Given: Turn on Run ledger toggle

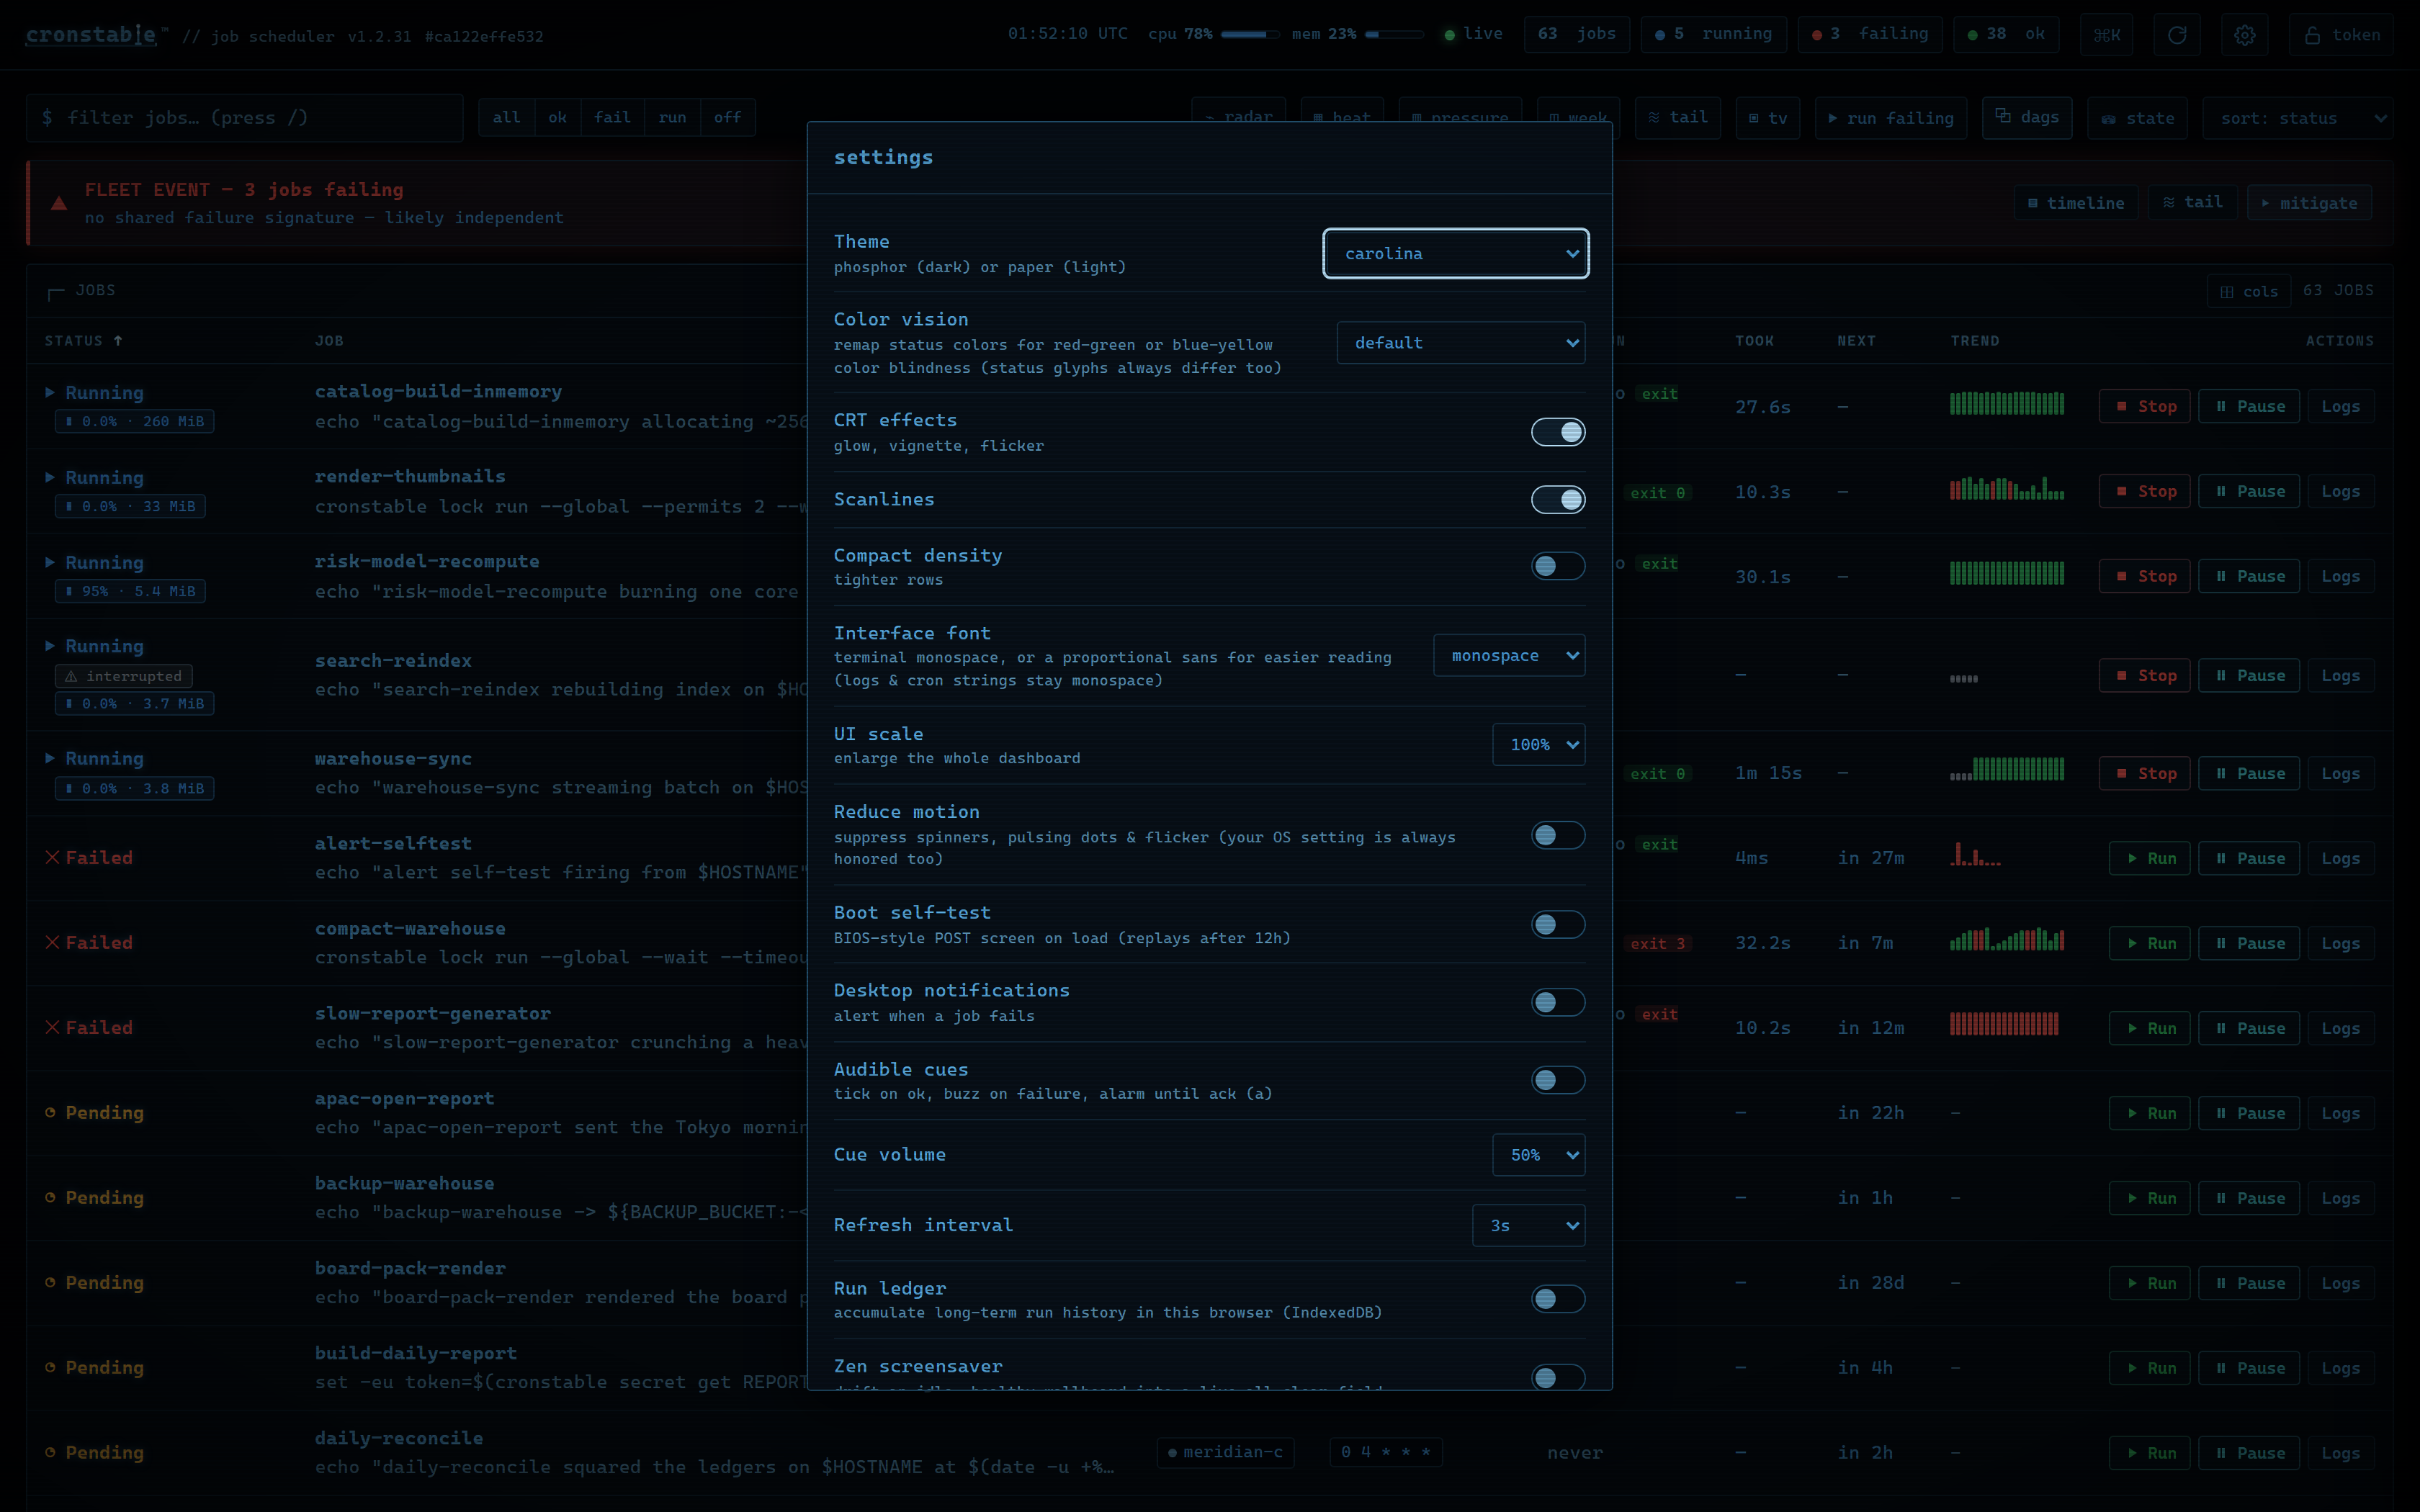Looking at the screenshot, I should 1558,1299.
